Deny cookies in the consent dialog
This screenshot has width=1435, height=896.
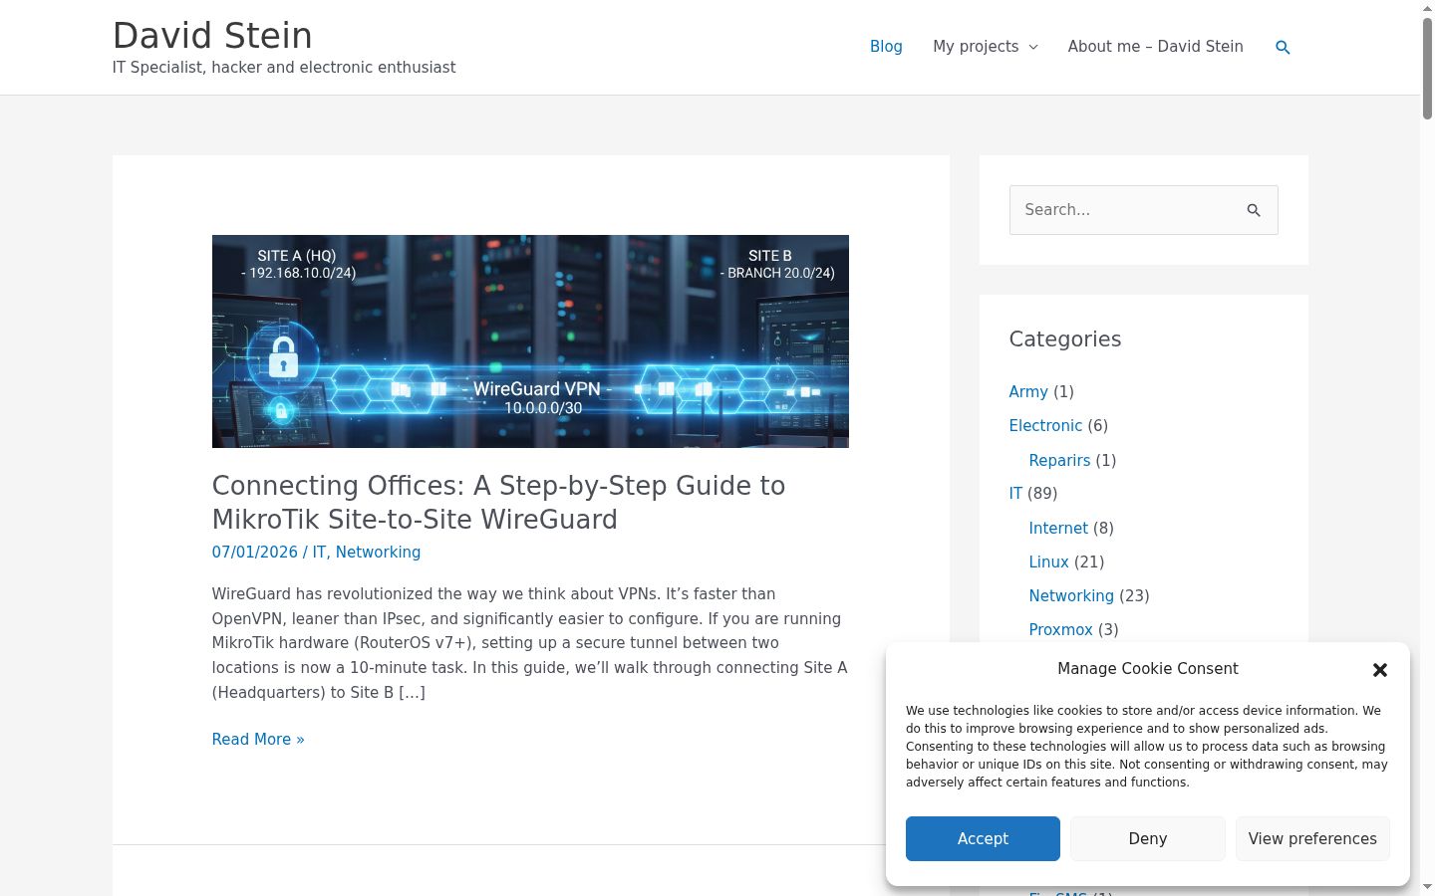point(1148,838)
